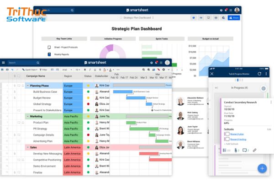The height and width of the screenshot is (183, 274).
Task: Open the Strategic Plan Dashboard title kebab menu
Action: click(153, 18)
